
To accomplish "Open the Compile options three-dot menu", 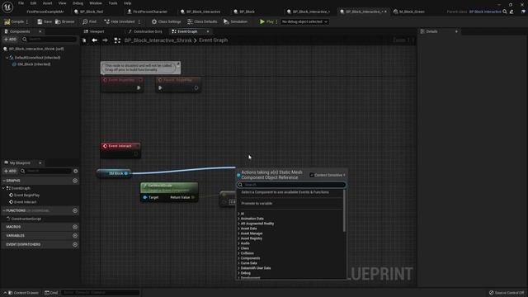I will (27, 21).
